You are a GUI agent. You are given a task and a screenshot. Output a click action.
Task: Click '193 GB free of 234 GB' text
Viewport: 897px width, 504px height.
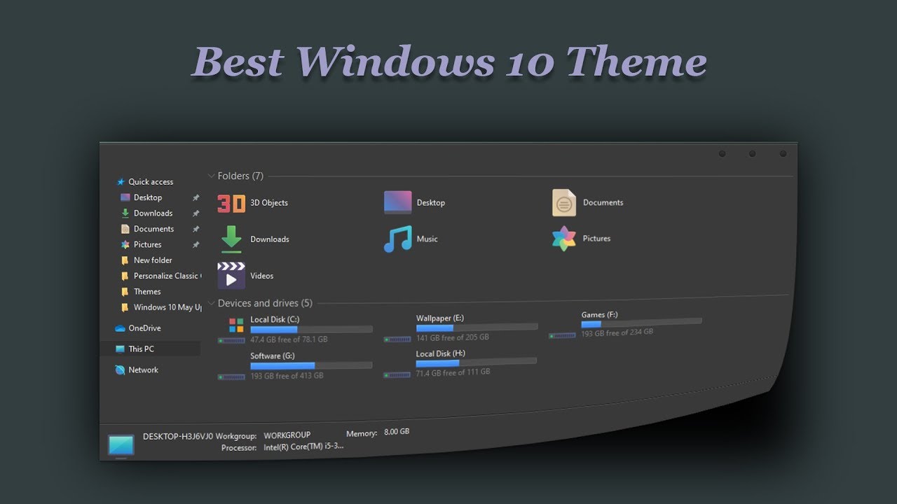(x=617, y=333)
